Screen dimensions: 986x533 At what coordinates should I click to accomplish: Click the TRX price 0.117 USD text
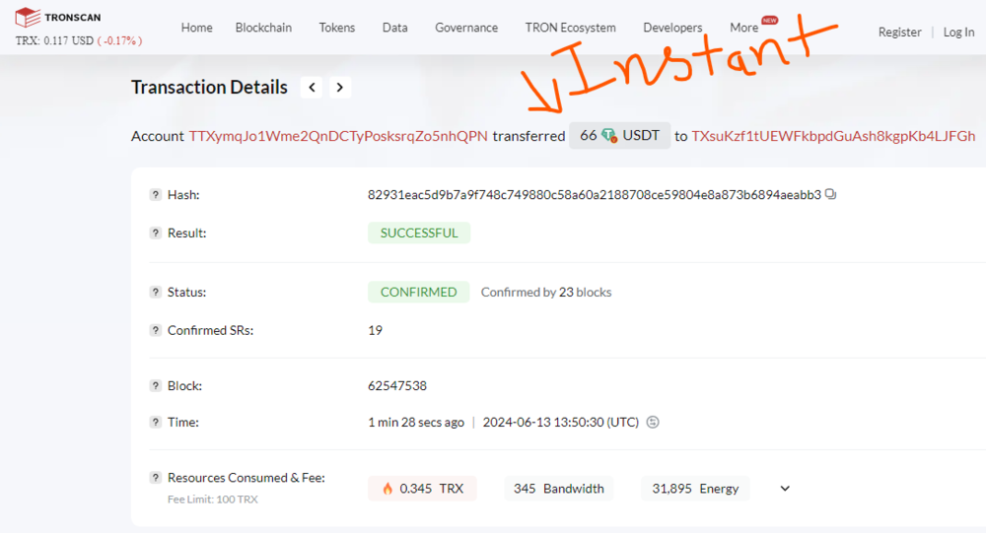[x=54, y=40]
